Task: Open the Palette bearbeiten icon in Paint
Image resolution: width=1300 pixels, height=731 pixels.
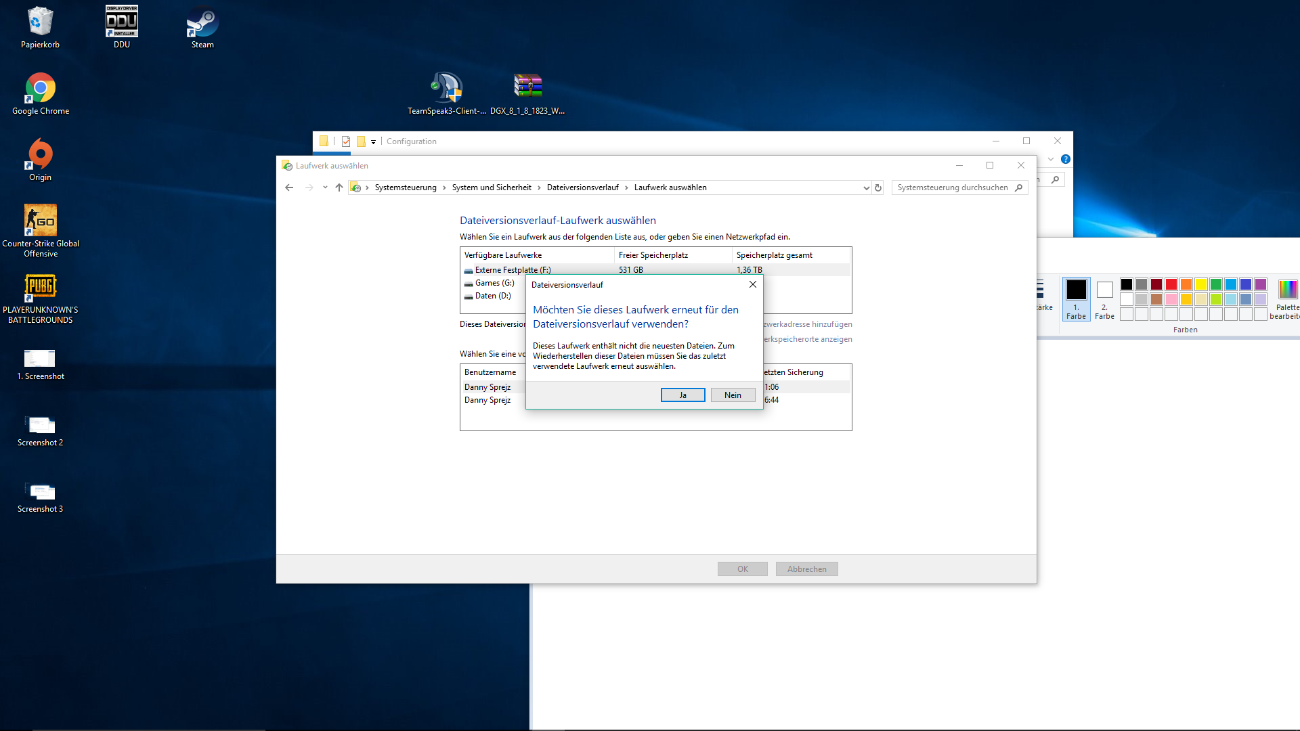Action: tap(1287, 298)
